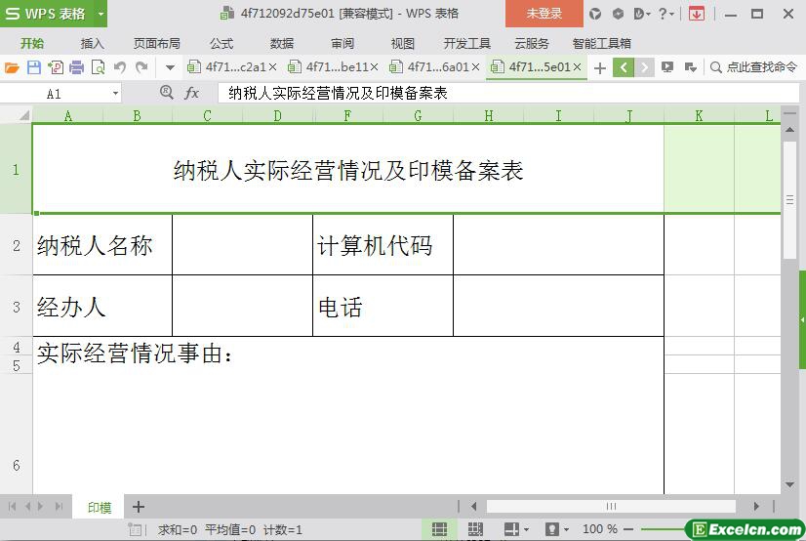The height and width of the screenshot is (541, 806).
Task: Add a new sheet with plus button
Action: point(139,507)
